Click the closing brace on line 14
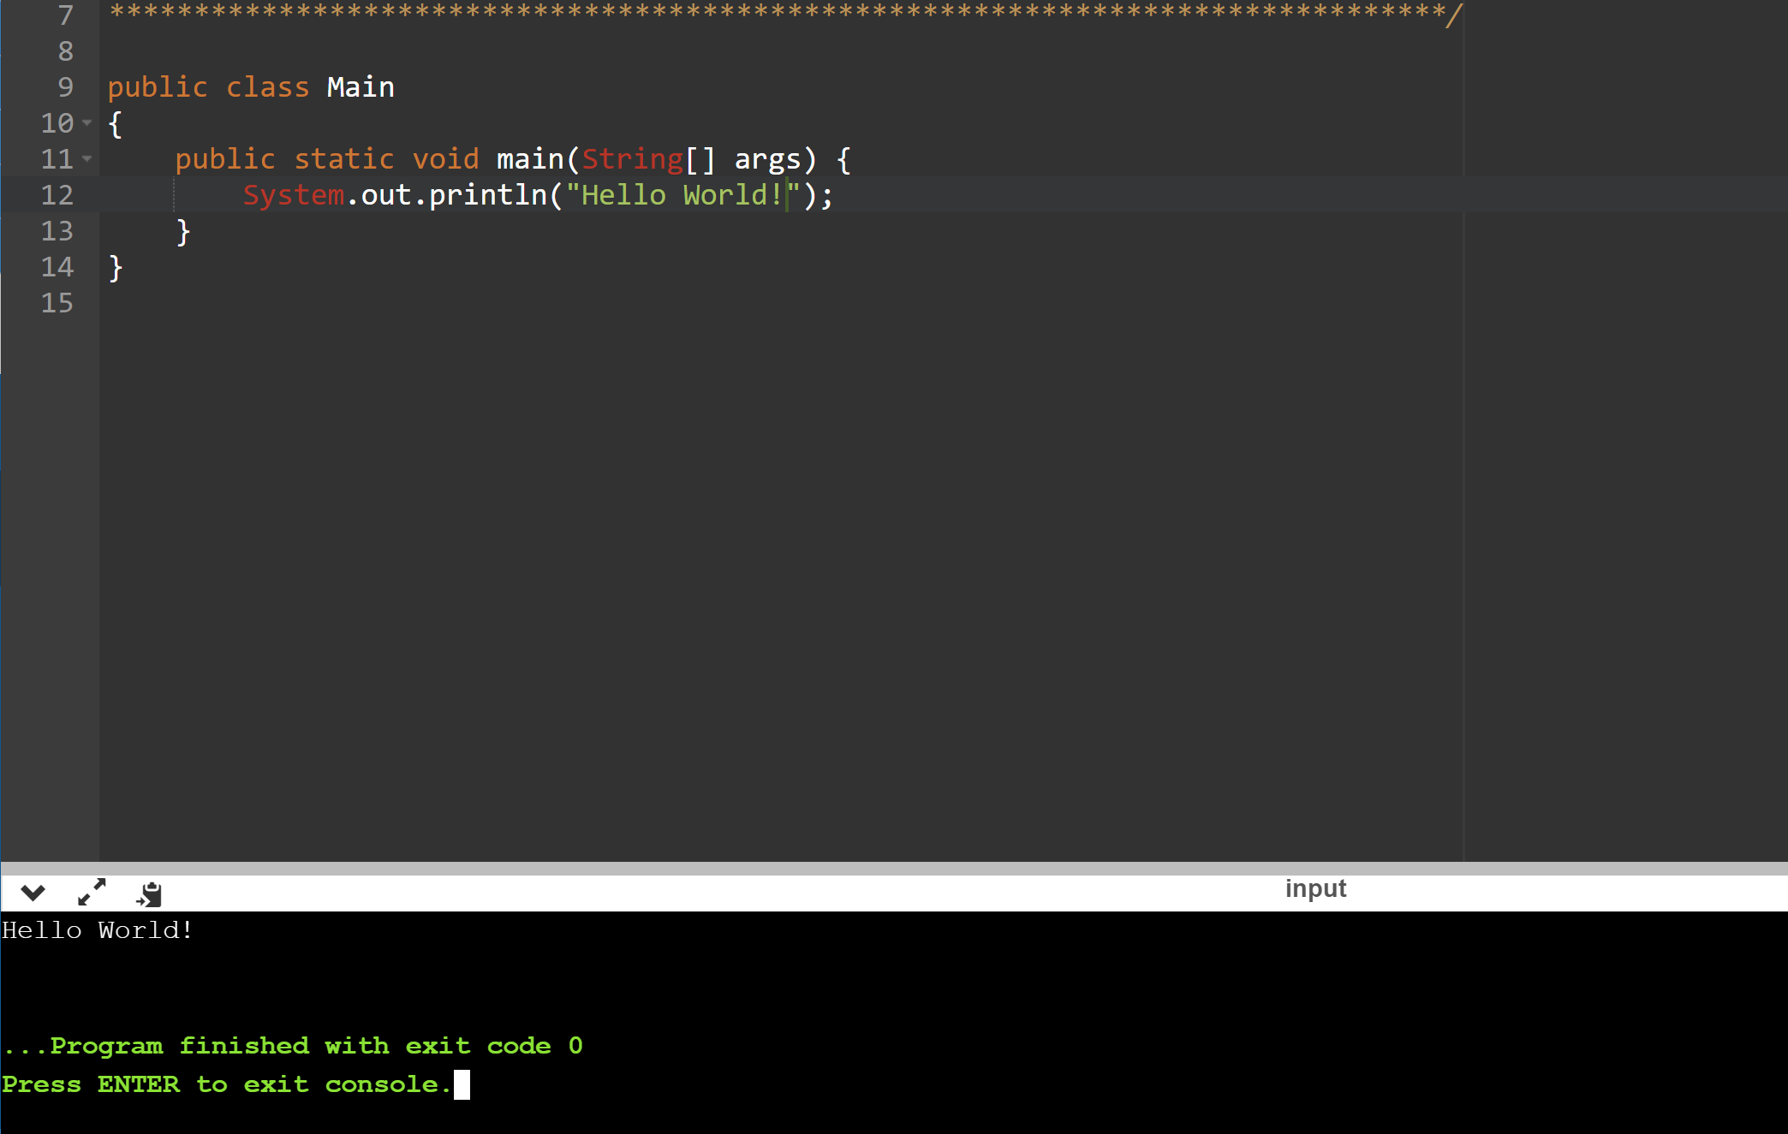 tap(115, 267)
